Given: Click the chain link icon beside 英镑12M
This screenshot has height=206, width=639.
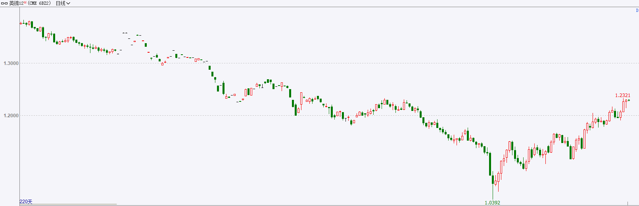Looking at the screenshot, I should [4, 3].
